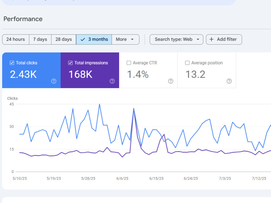This screenshot has height=203, width=271.
Task: Open help icon on Average CTR card
Action: pos(170,81)
